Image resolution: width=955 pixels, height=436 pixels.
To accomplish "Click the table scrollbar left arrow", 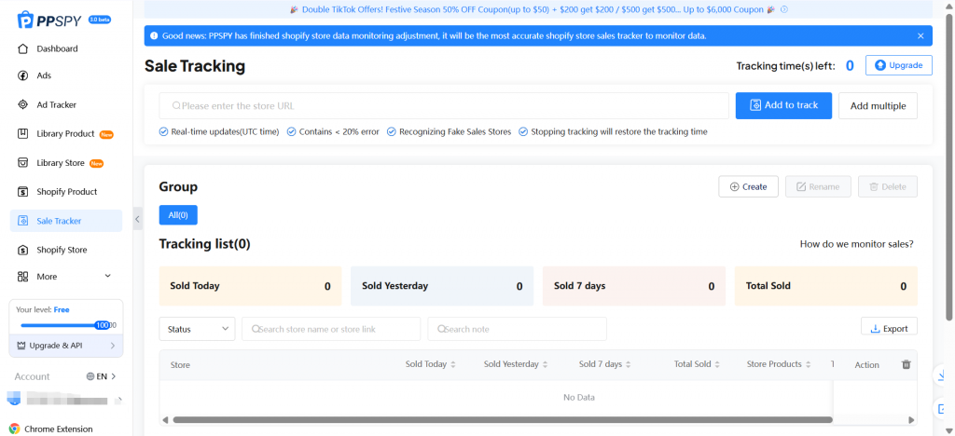I will tap(165, 419).
